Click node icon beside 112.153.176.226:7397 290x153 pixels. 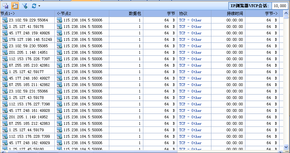click(5, 59)
